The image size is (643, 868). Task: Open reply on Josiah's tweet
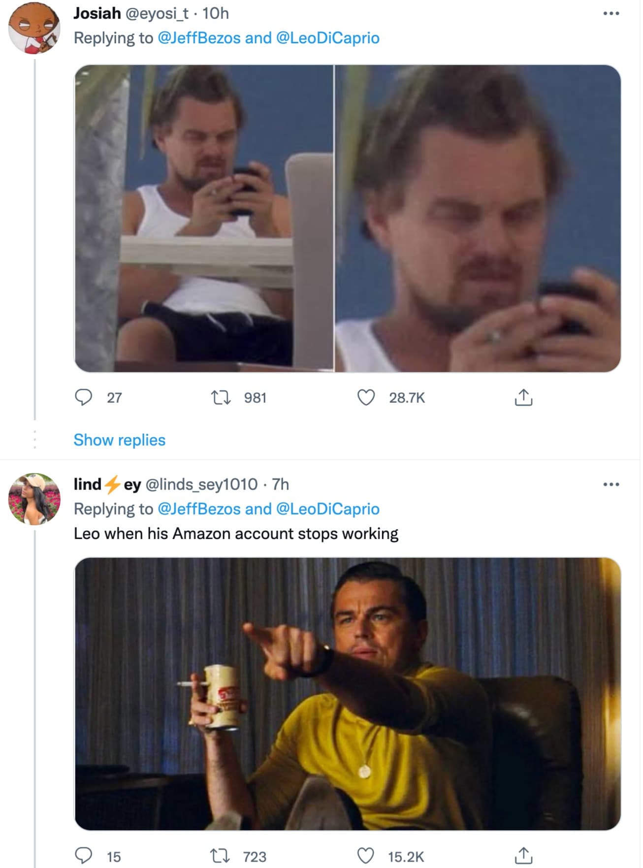pos(83,397)
